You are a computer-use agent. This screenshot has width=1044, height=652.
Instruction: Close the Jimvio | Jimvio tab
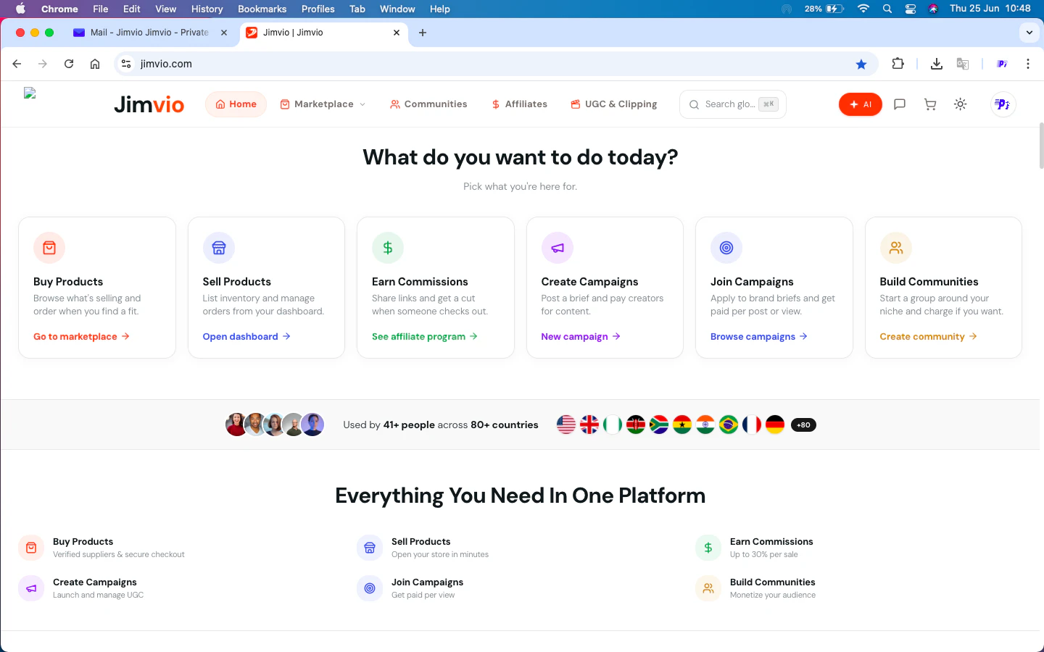(x=397, y=33)
